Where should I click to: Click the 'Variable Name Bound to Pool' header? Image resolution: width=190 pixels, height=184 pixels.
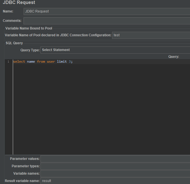point(29,28)
